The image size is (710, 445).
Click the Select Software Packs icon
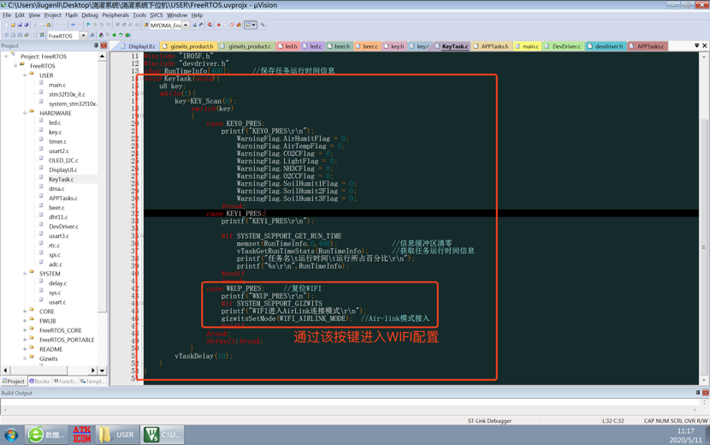(121, 35)
